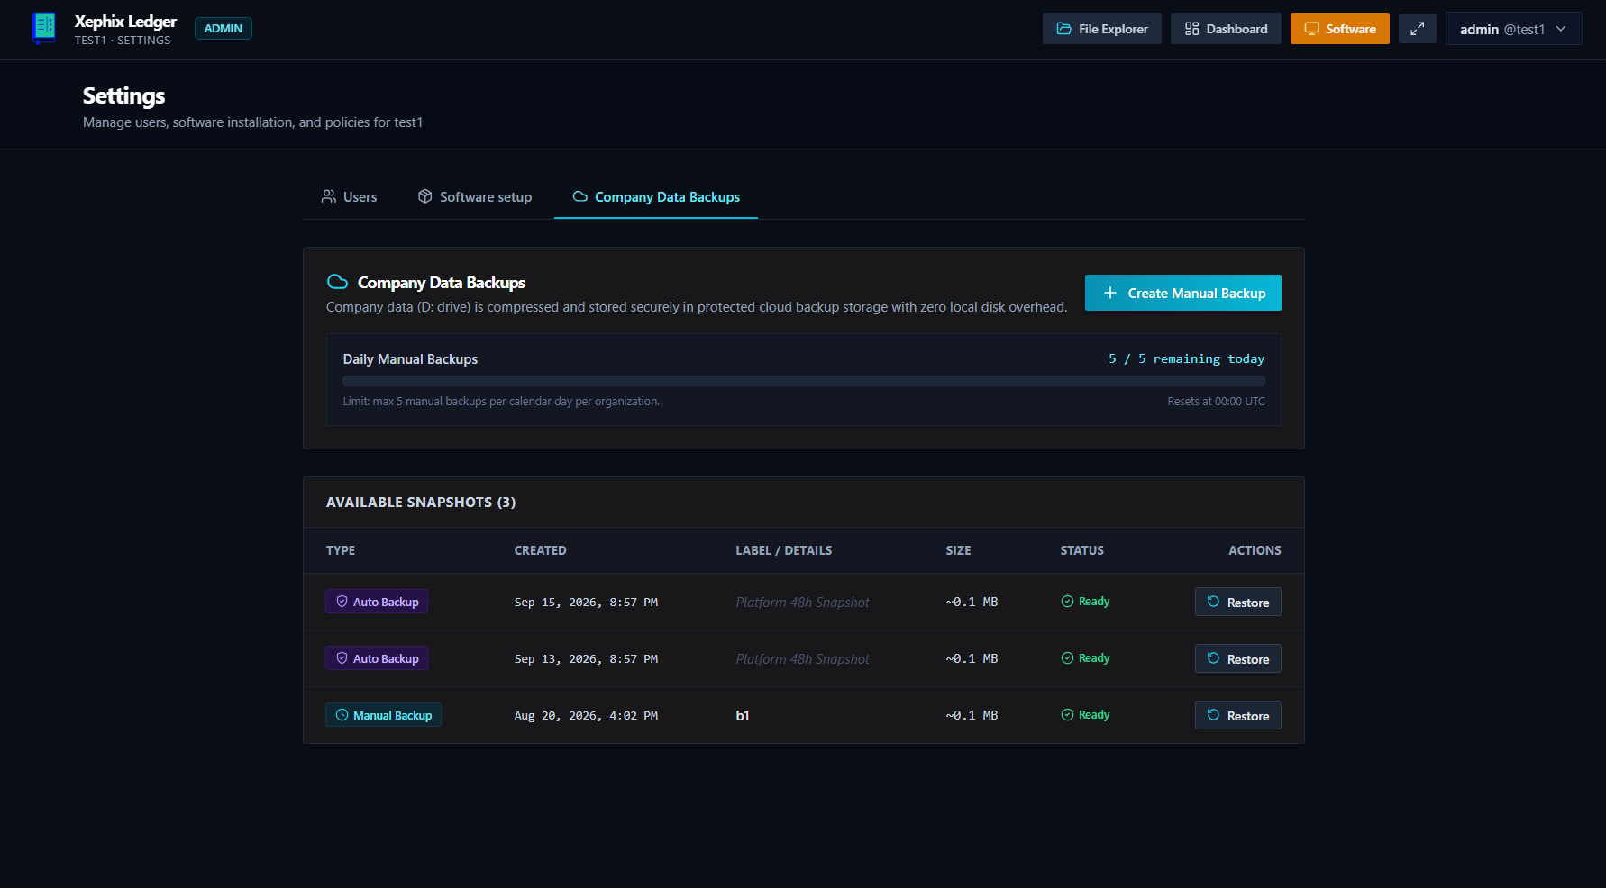Click the AVAILABLE SNAPSHOTS (3) heading

pyautogui.click(x=421, y=503)
